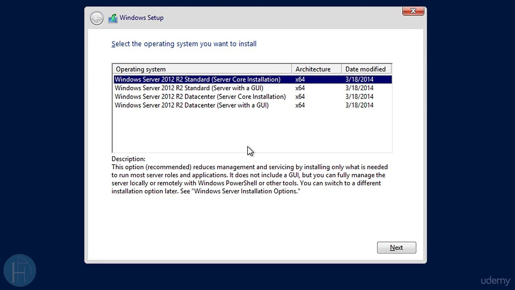Click 3/18/2014 in the Datacenter (Server Core Installation) row
This screenshot has width=515, height=290.
point(359,97)
